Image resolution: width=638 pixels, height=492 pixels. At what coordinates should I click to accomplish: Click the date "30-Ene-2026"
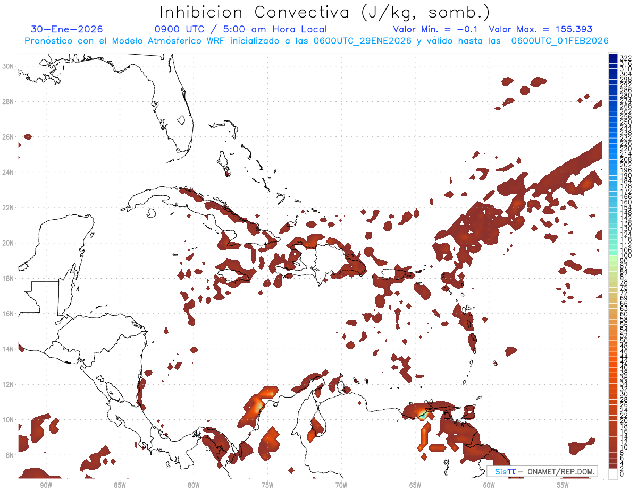67,29
